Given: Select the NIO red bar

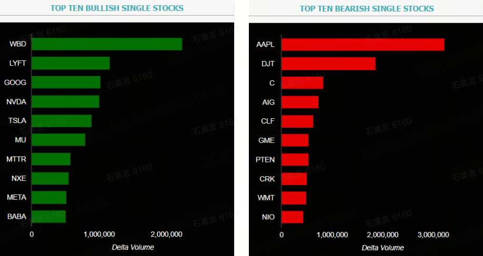Looking at the screenshot, I should (293, 217).
